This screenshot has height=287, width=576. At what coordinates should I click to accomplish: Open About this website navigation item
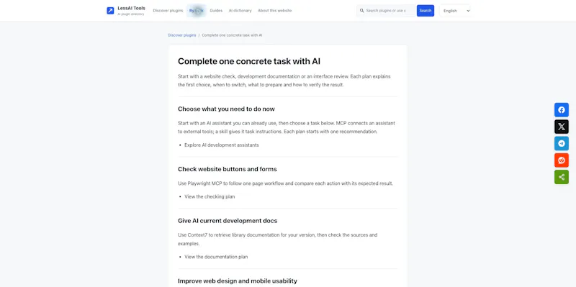(275, 11)
